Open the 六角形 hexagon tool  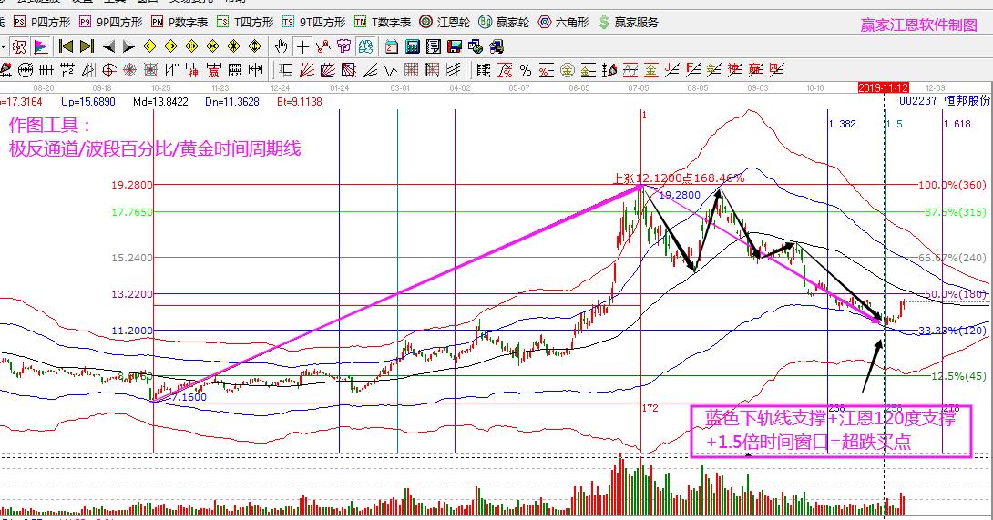563,22
